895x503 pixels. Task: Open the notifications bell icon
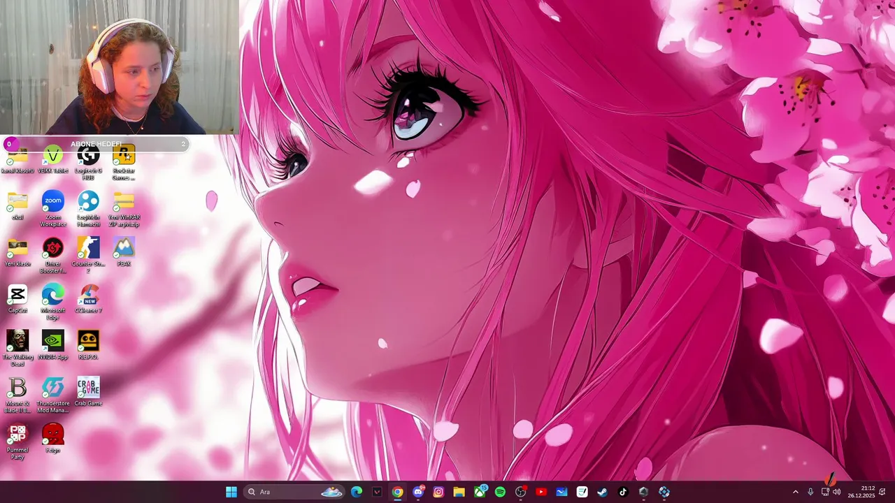tap(883, 492)
